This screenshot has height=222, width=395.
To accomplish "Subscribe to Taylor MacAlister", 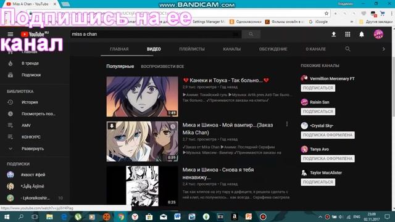I will pyautogui.click(x=318, y=182).
